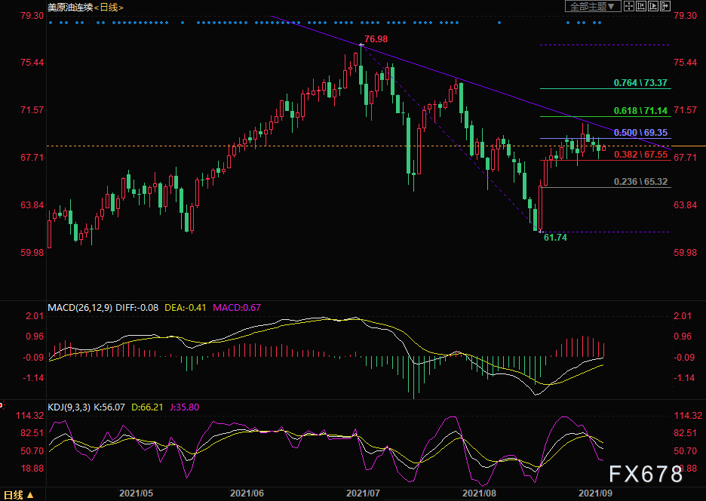706x501 pixels.
Task: Select the KDJ(9,3,3) indicator label
Action: [69, 407]
